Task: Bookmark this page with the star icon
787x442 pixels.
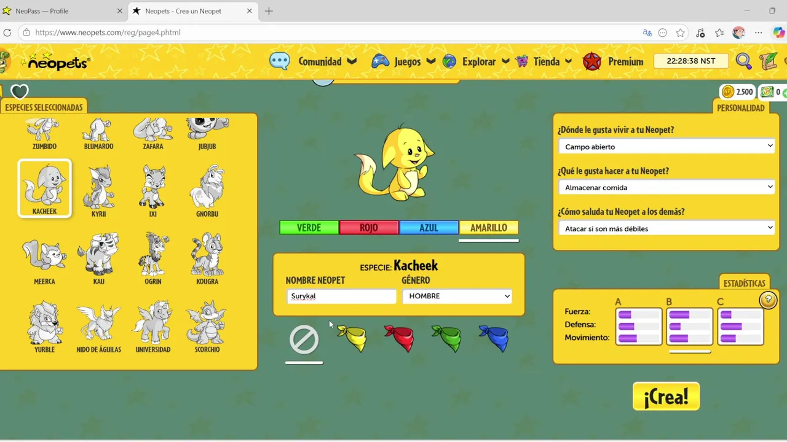Action: (681, 33)
